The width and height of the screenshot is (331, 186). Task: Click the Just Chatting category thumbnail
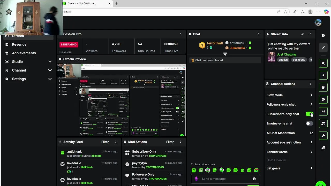[272, 57]
